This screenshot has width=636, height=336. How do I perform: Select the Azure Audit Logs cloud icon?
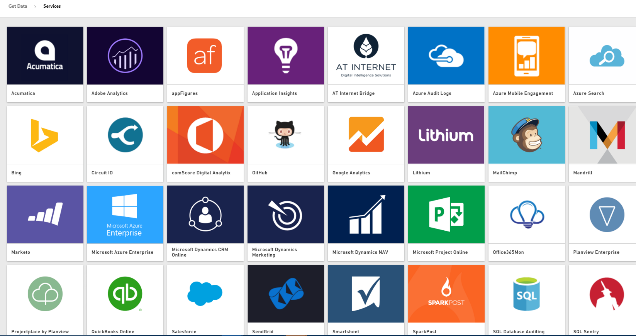446,56
